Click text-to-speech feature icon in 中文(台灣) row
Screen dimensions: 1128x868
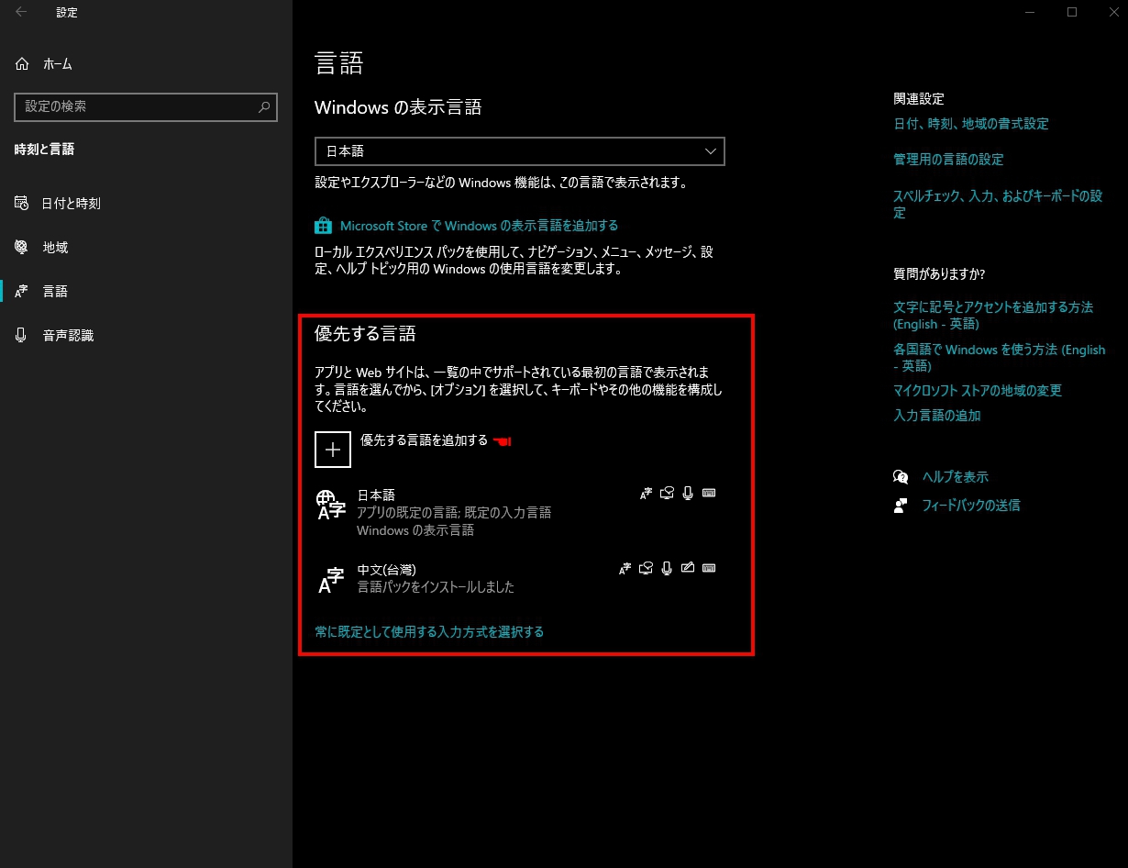[647, 569]
